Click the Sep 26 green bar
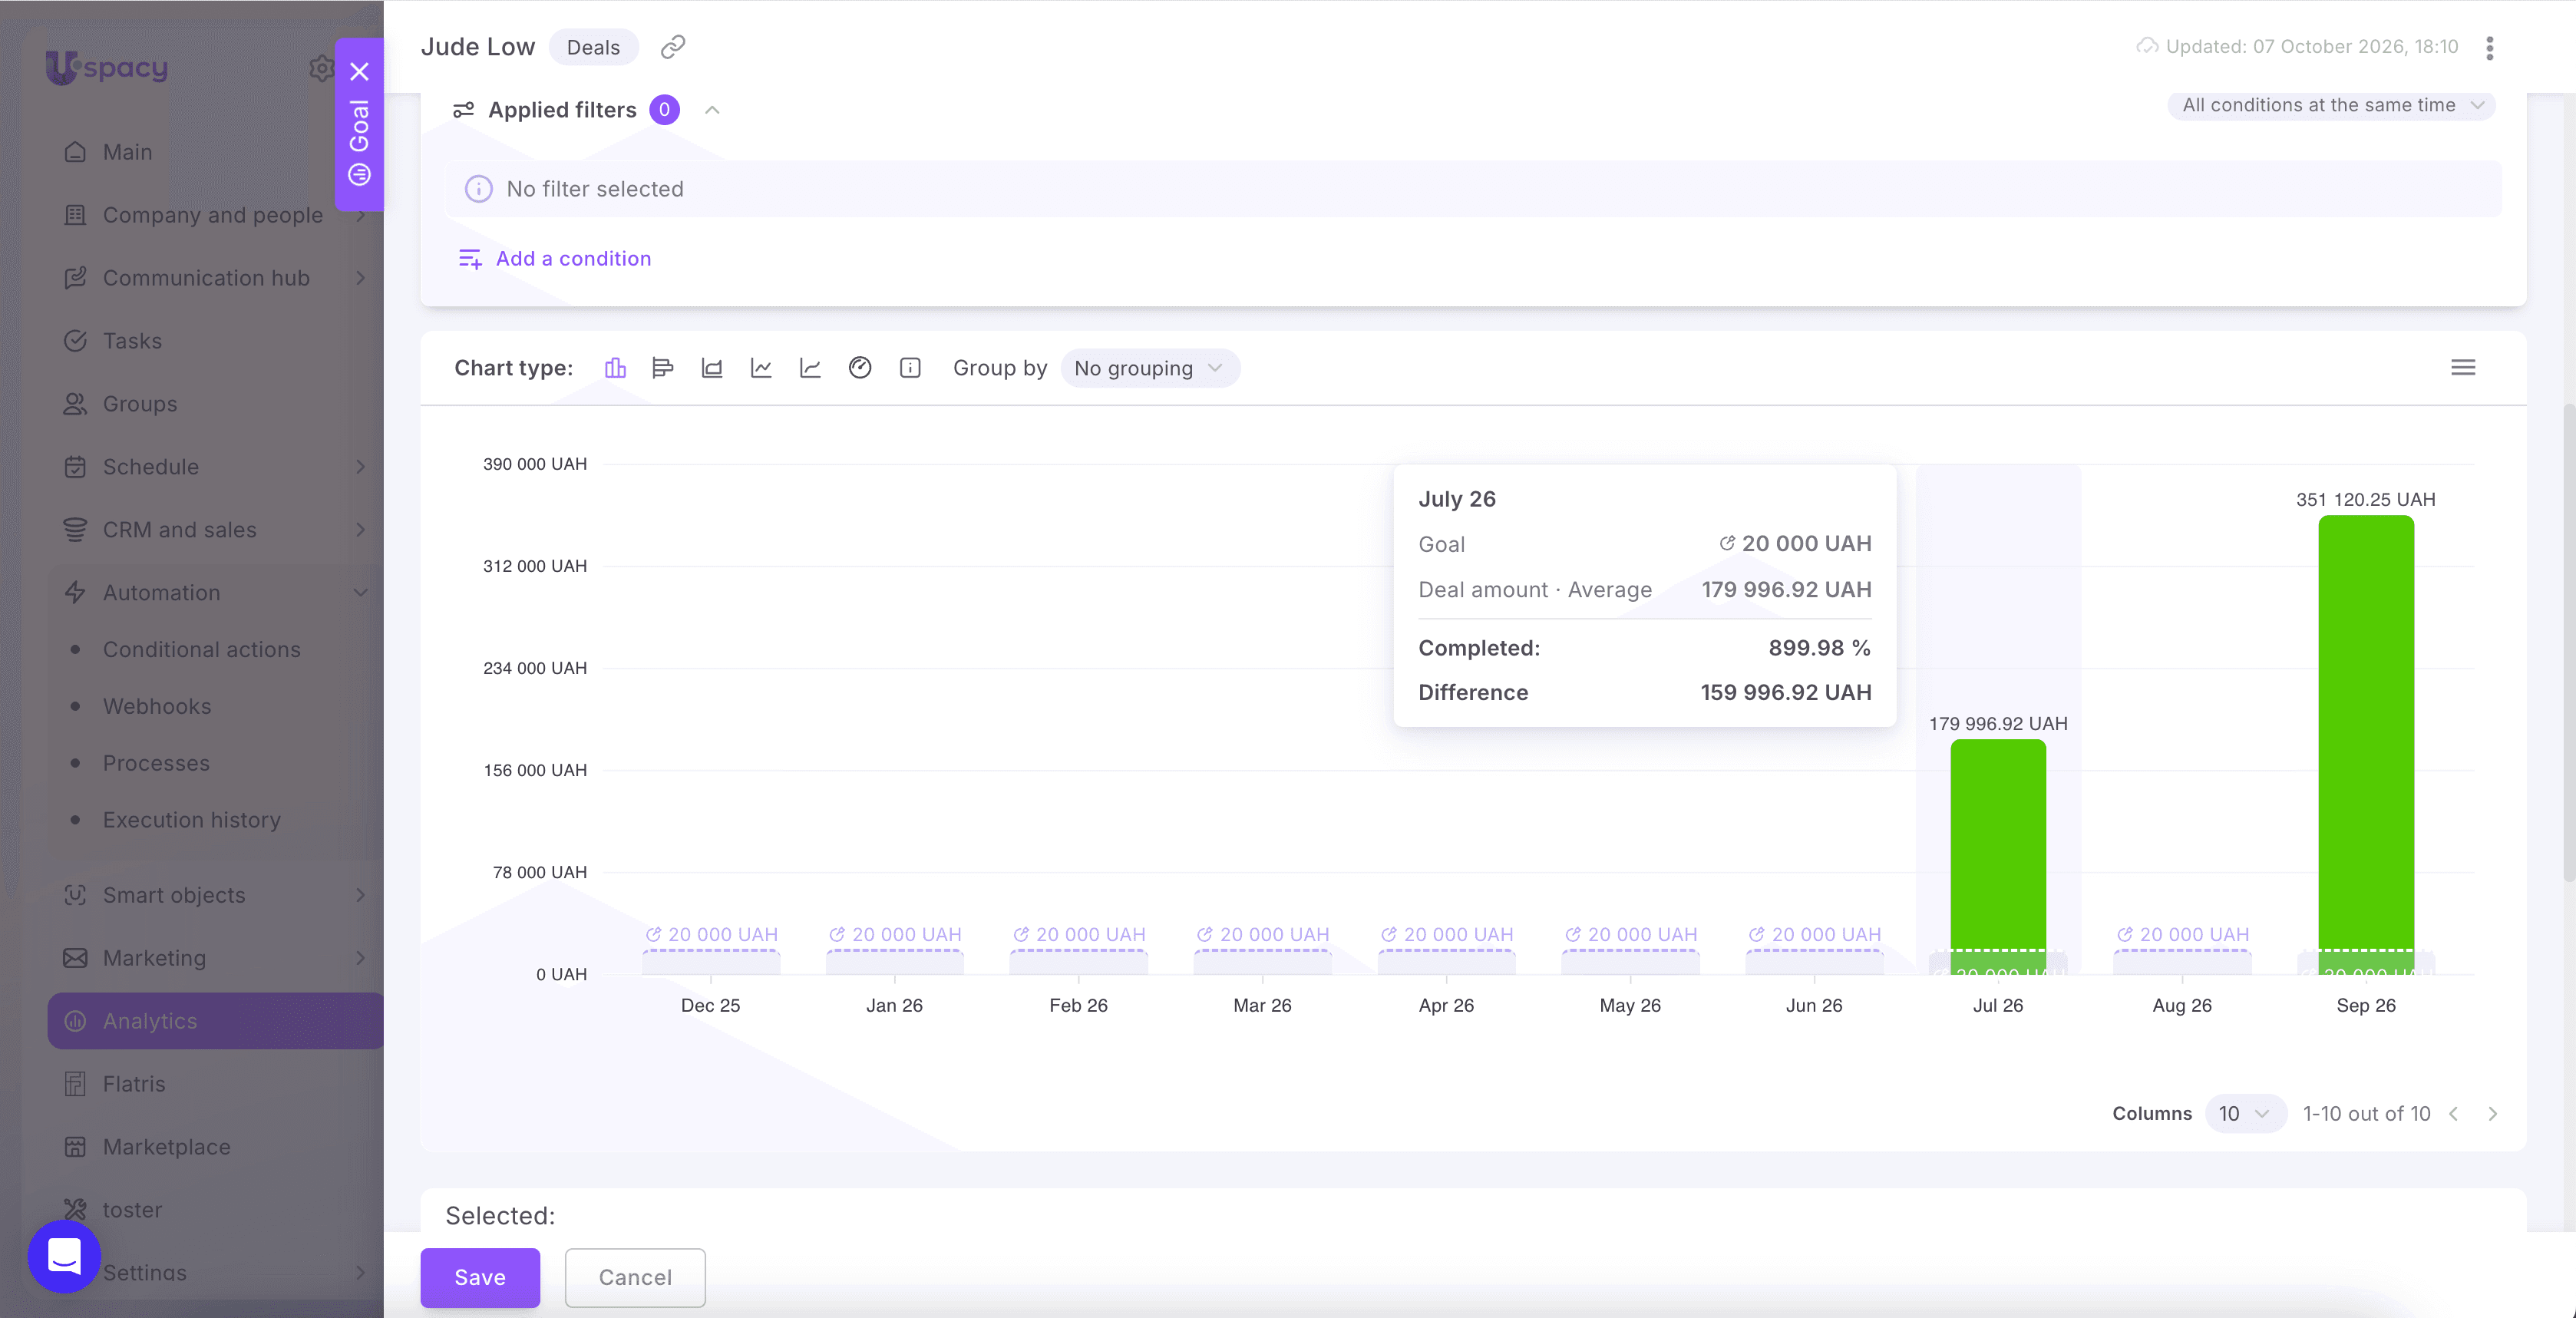This screenshot has height=1318, width=2576. click(2366, 744)
